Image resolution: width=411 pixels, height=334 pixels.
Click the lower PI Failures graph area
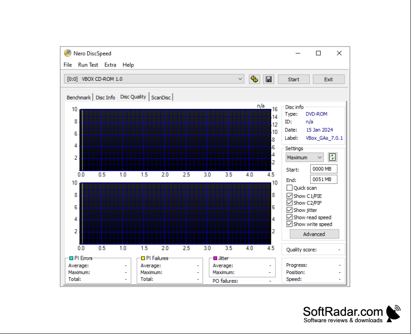pyautogui.click(x=175, y=214)
